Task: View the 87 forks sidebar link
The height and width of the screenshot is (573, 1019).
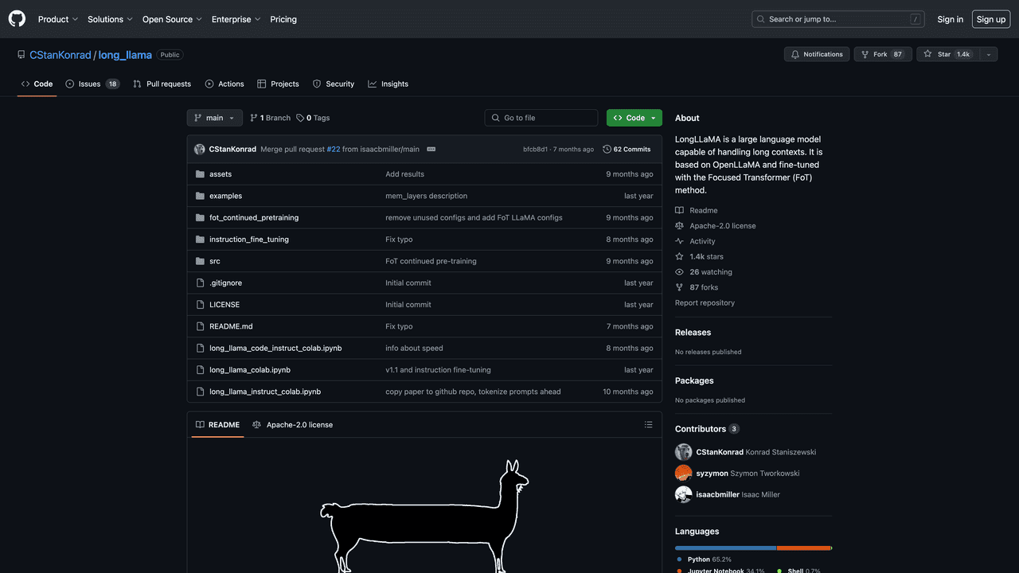Action: tap(697, 287)
